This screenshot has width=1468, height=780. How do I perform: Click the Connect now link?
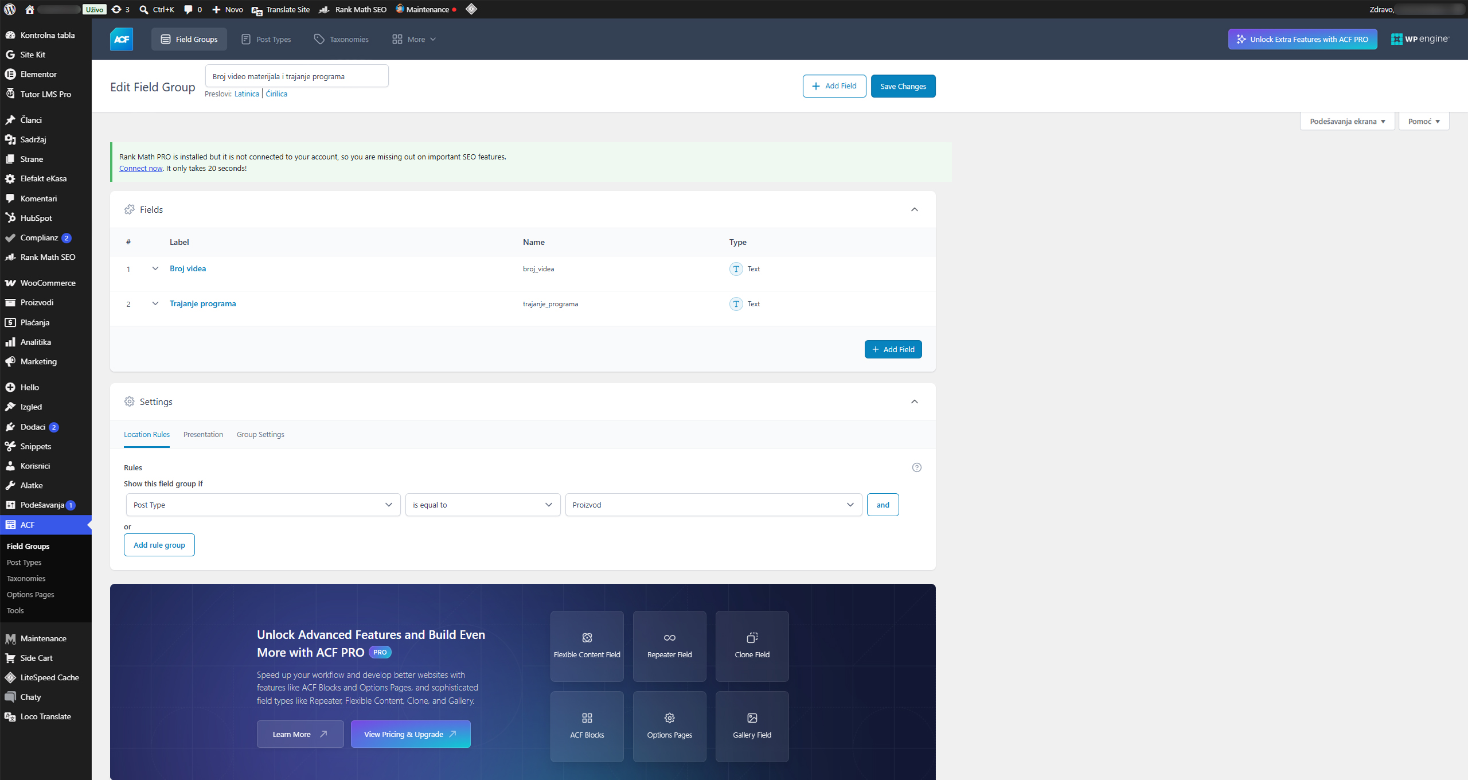click(x=140, y=168)
